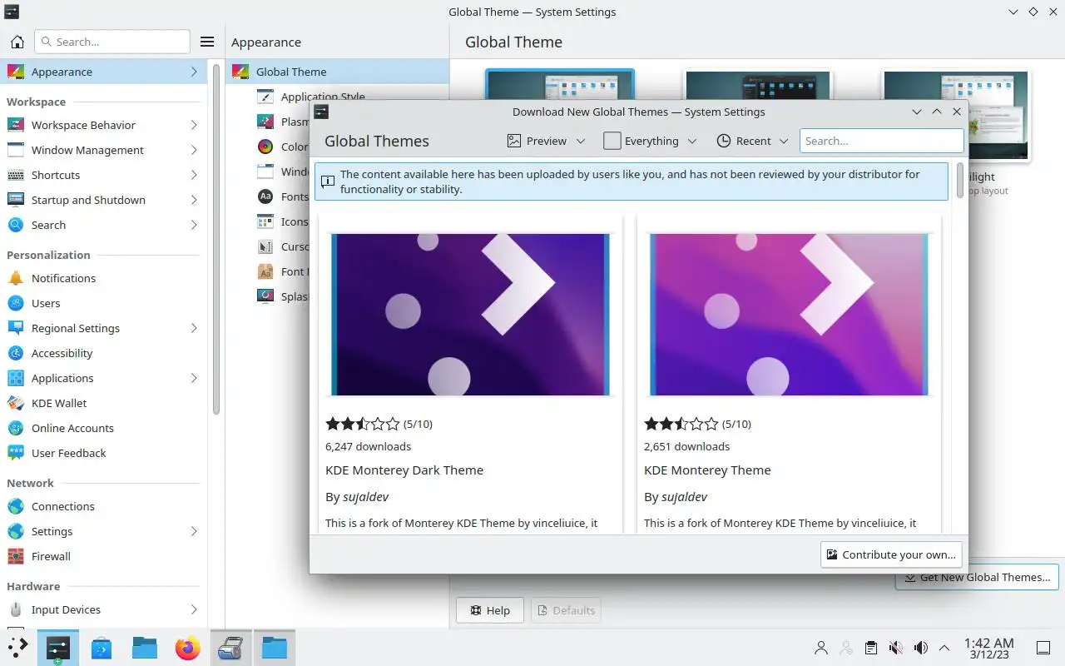Click the KDE Wallet icon
The width and height of the screenshot is (1065, 666).
[x=16, y=403]
